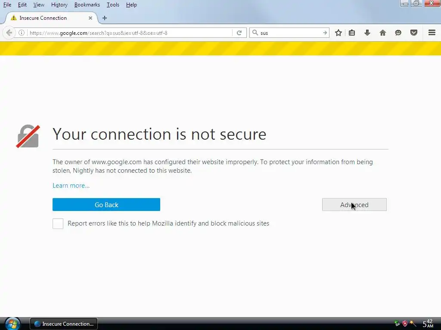
Task: Enable reporting errors to Mozilla checkbox
Action: [58, 223]
